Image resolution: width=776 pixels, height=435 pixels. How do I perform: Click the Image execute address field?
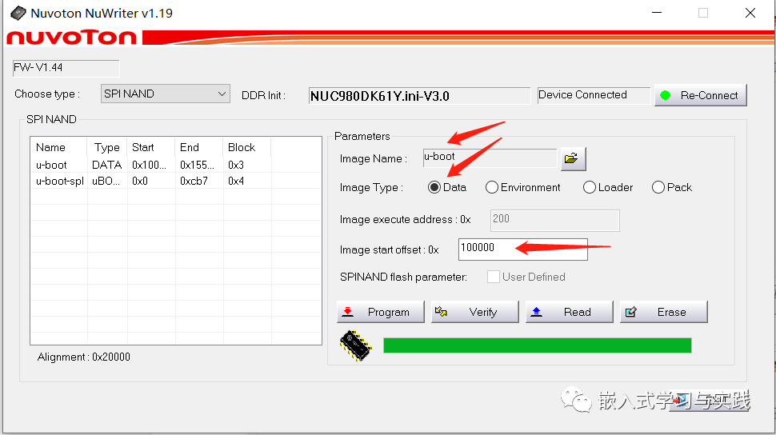[554, 220]
